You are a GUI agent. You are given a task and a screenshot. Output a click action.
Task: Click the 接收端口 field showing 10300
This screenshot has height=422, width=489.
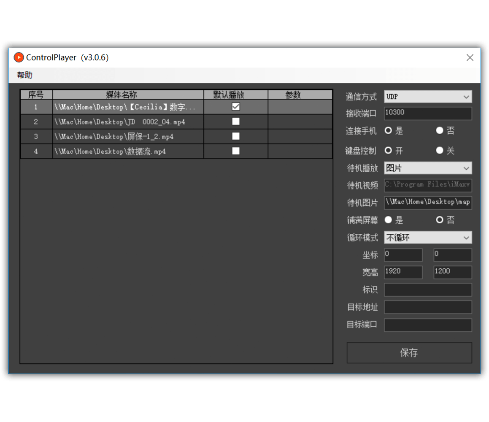coord(427,113)
